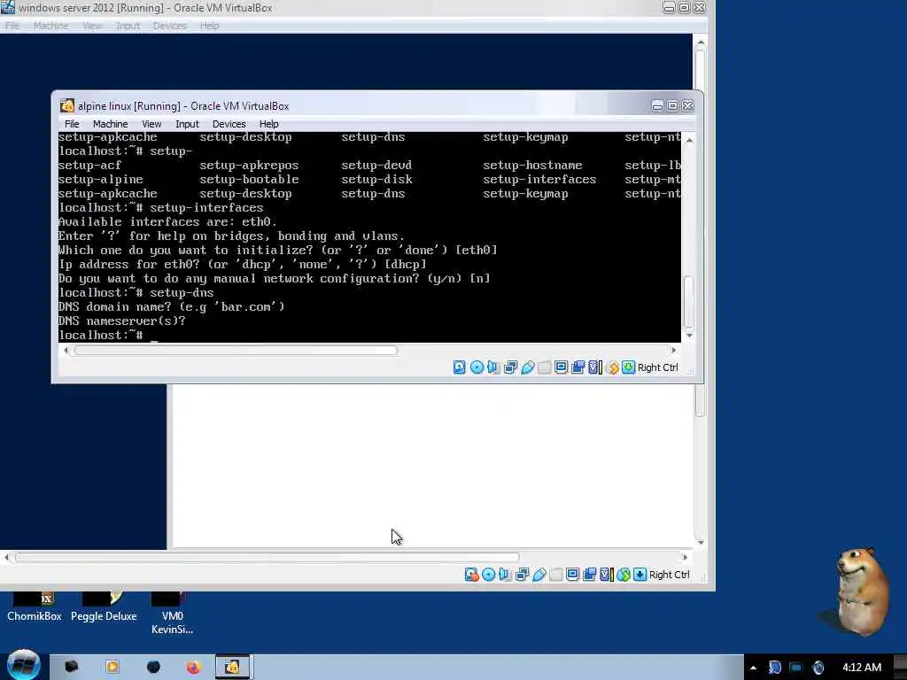Open Machine menu in windows server 2012 window
Image resolution: width=907 pixels, height=680 pixels.
50,26
